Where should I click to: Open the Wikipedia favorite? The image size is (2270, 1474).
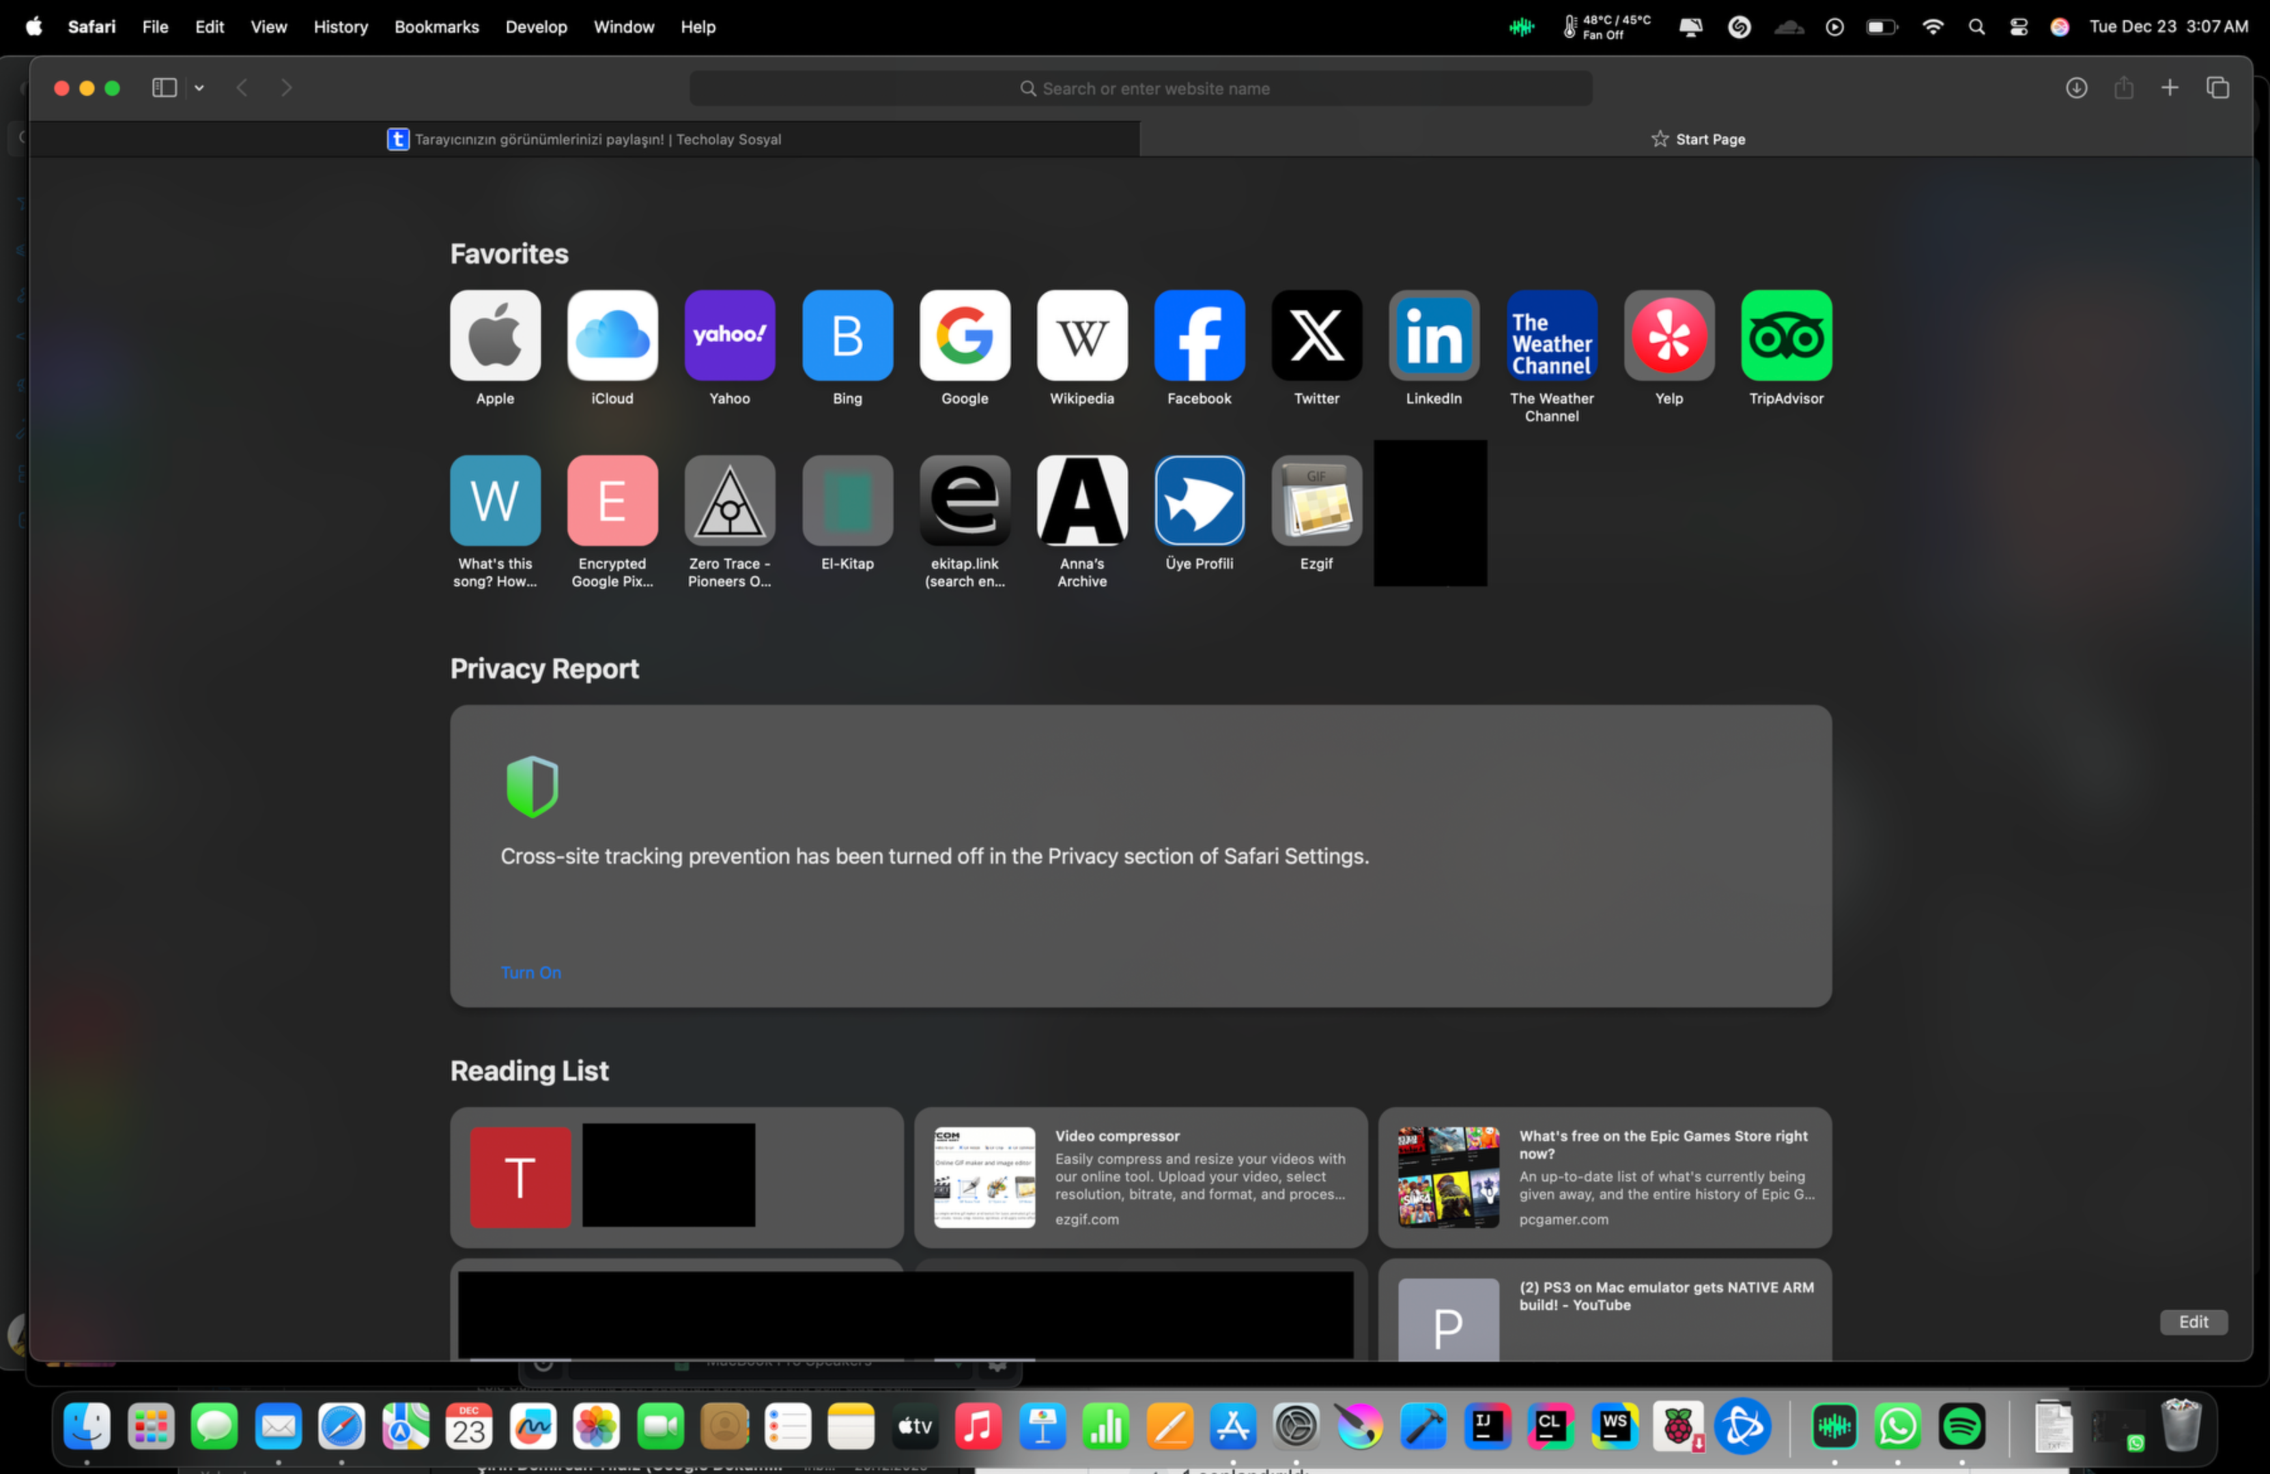pyautogui.click(x=1081, y=334)
